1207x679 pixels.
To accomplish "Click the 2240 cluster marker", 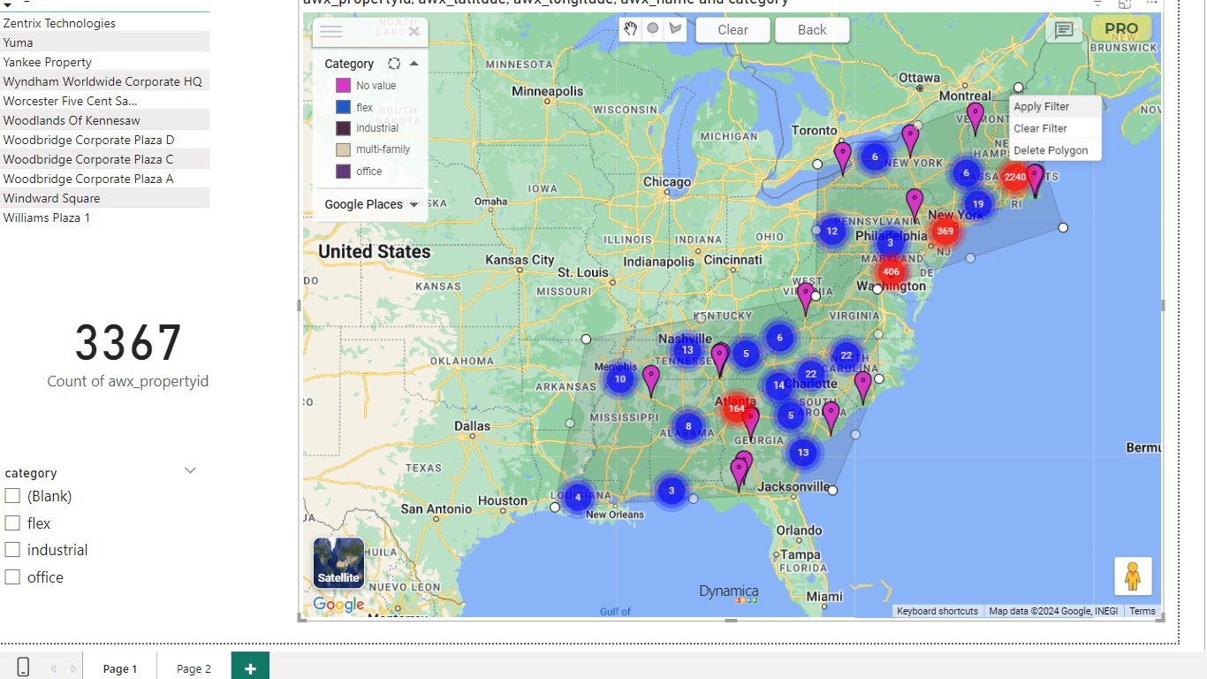I will pos(1015,177).
